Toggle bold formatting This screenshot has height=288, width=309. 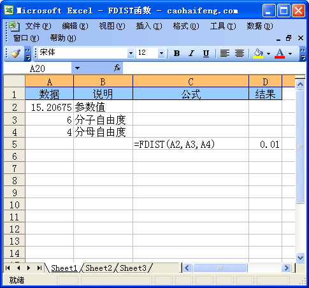click(176, 54)
